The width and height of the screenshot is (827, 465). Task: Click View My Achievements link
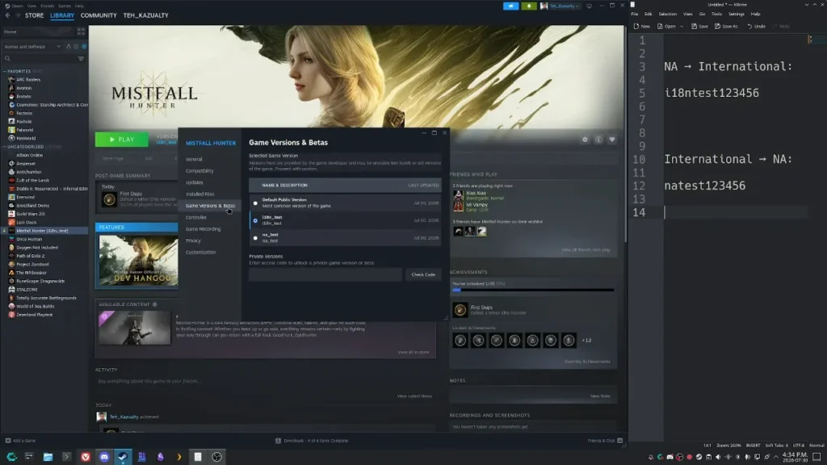pyautogui.click(x=587, y=362)
